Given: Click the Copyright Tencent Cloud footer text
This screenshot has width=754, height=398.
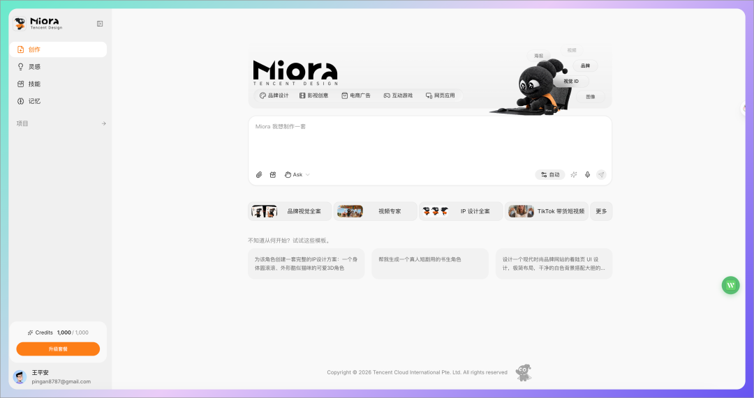Looking at the screenshot, I should [x=417, y=372].
